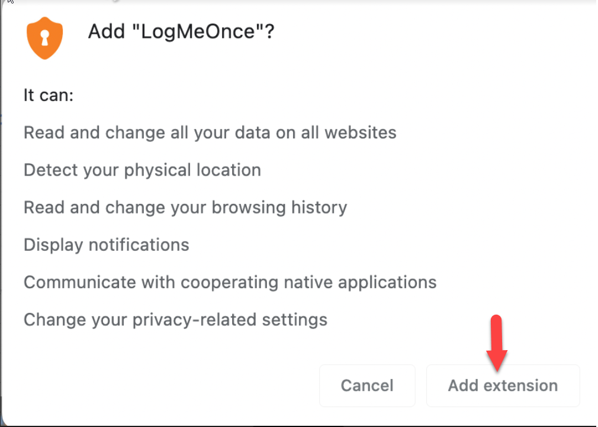Click the "It can:" heading
The height and width of the screenshot is (427, 598).
49,95
